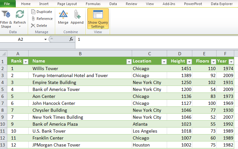This screenshot has width=238, height=149.
Task: Switch to the Add-Ins tab
Action: (x=169, y=4)
